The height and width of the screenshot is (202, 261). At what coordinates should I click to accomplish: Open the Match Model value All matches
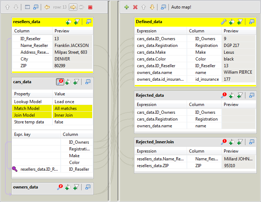tap(72, 108)
